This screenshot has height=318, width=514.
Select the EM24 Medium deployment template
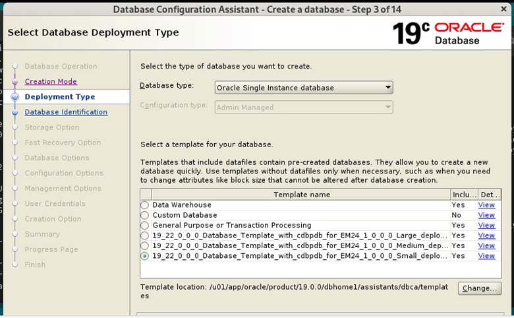pyautogui.click(x=145, y=245)
